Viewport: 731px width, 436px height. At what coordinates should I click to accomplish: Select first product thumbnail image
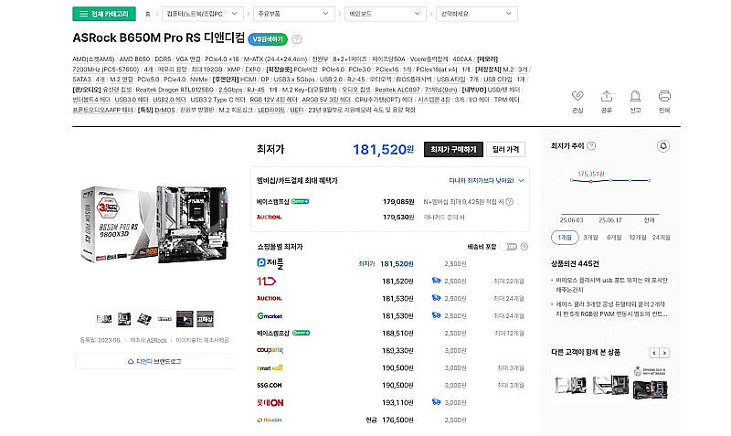point(104,319)
